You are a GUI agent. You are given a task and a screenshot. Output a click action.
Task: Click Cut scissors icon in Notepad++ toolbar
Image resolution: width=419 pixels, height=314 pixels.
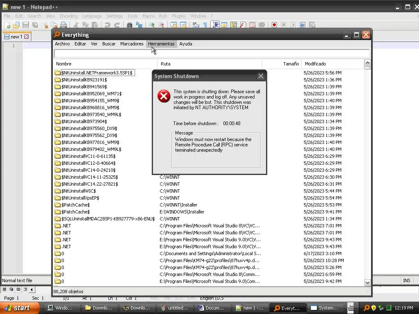click(x=76, y=25)
